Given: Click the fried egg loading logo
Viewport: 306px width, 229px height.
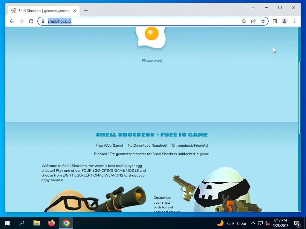Looking at the screenshot, I should pyautogui.click(x=152, y=37).
